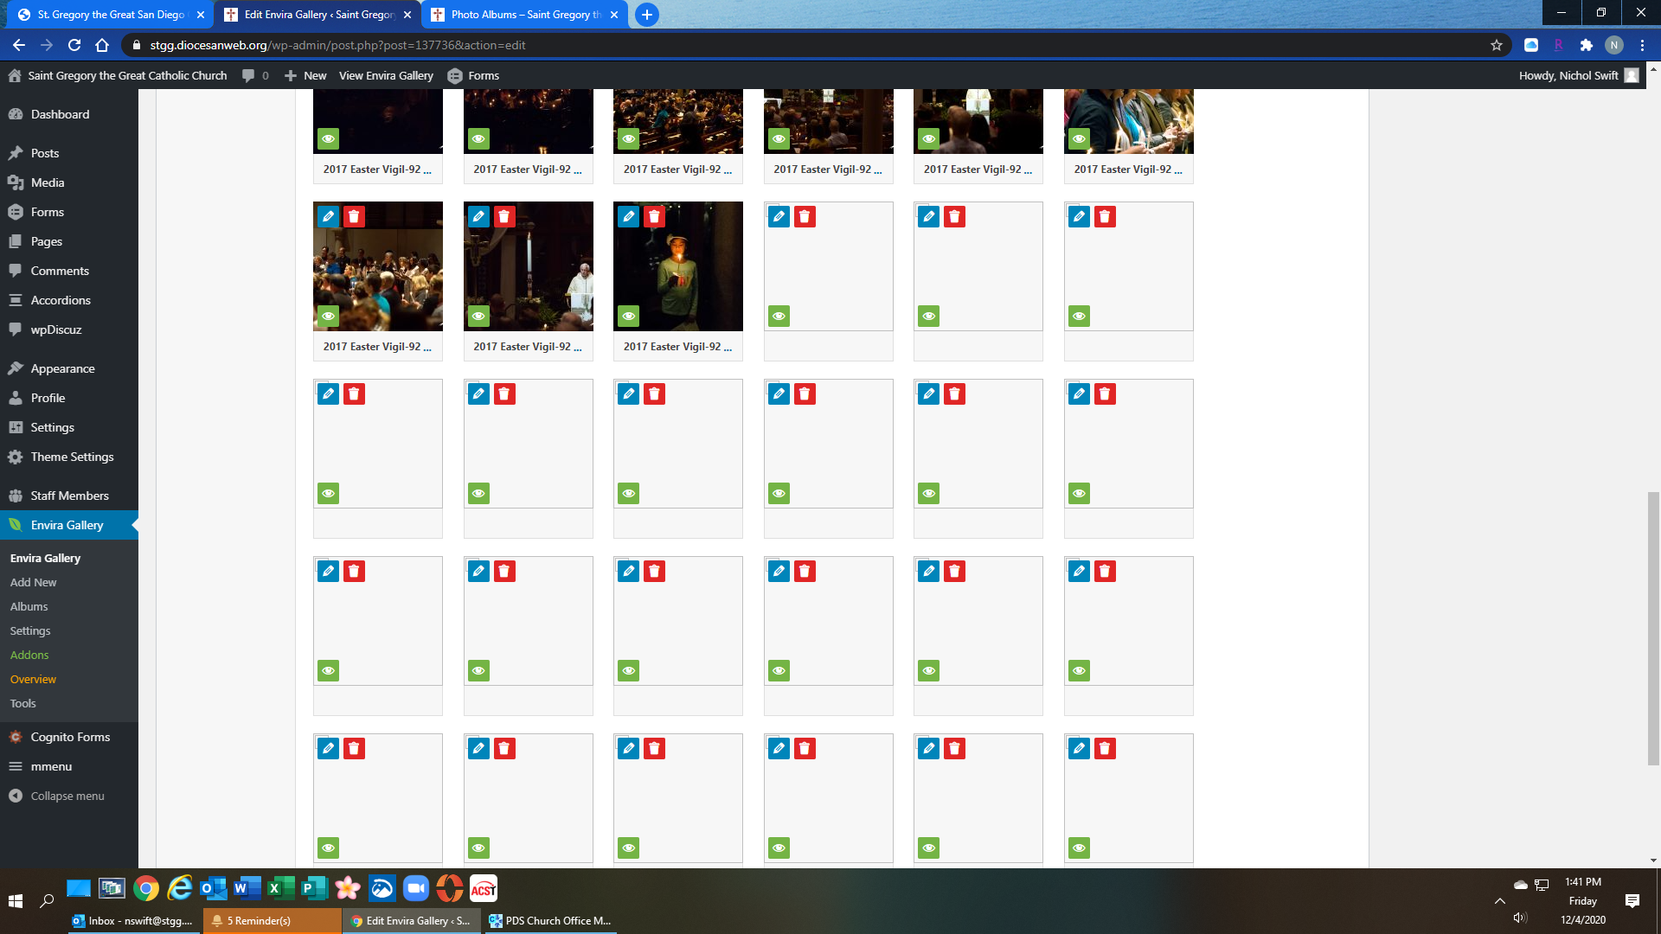The height and width of the screenshot is (934, 1661).
Task: Reload the current page
Action: (x=74, y=45)
